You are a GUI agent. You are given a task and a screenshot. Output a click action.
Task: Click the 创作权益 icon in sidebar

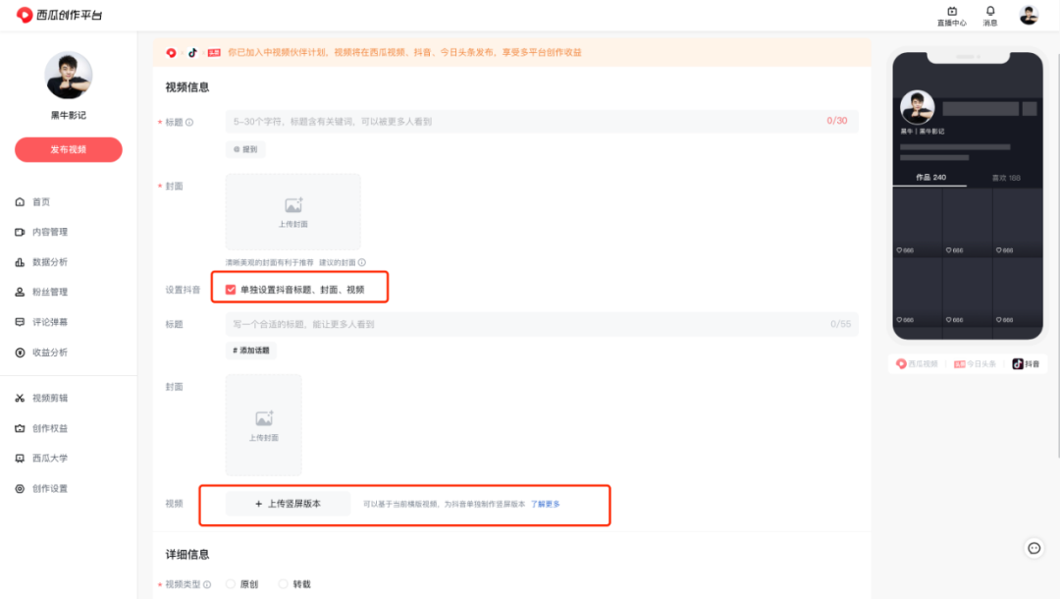[20, 428]
